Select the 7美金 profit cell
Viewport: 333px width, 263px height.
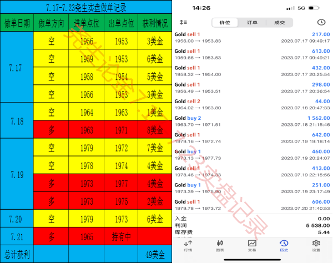tap(155, 148)
